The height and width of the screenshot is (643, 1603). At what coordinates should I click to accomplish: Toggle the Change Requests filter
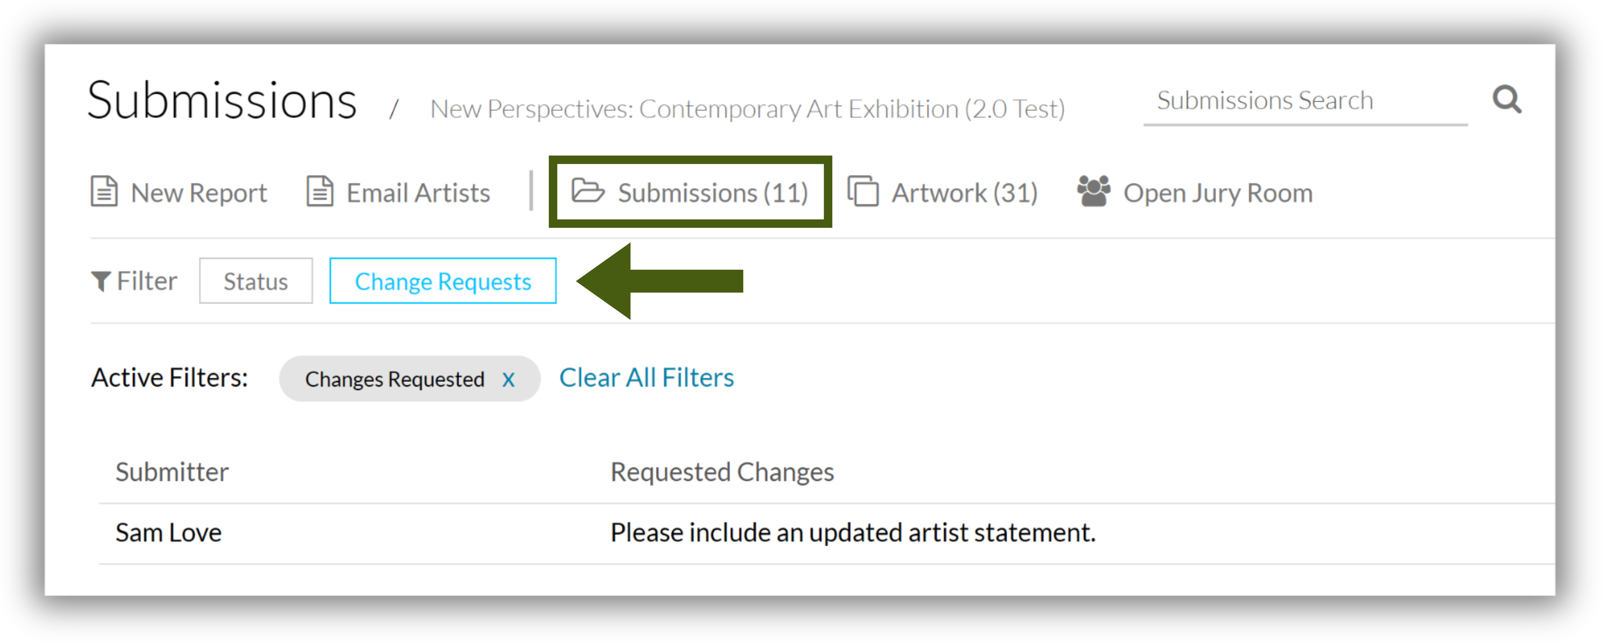pos(442,281)
